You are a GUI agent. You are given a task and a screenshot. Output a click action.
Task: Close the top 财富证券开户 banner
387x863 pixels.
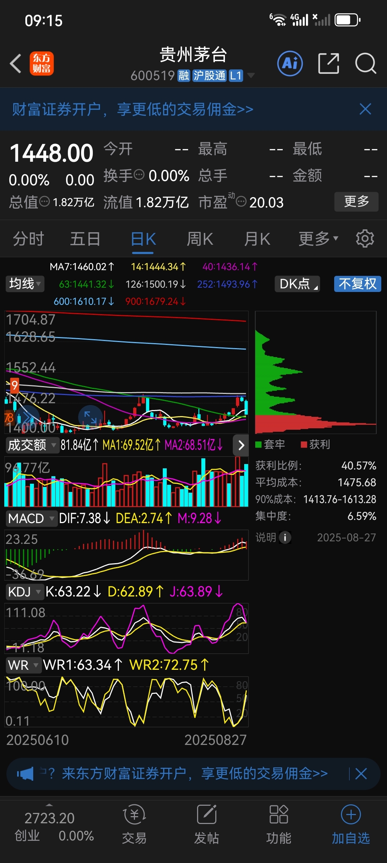[x=365, y=109]
